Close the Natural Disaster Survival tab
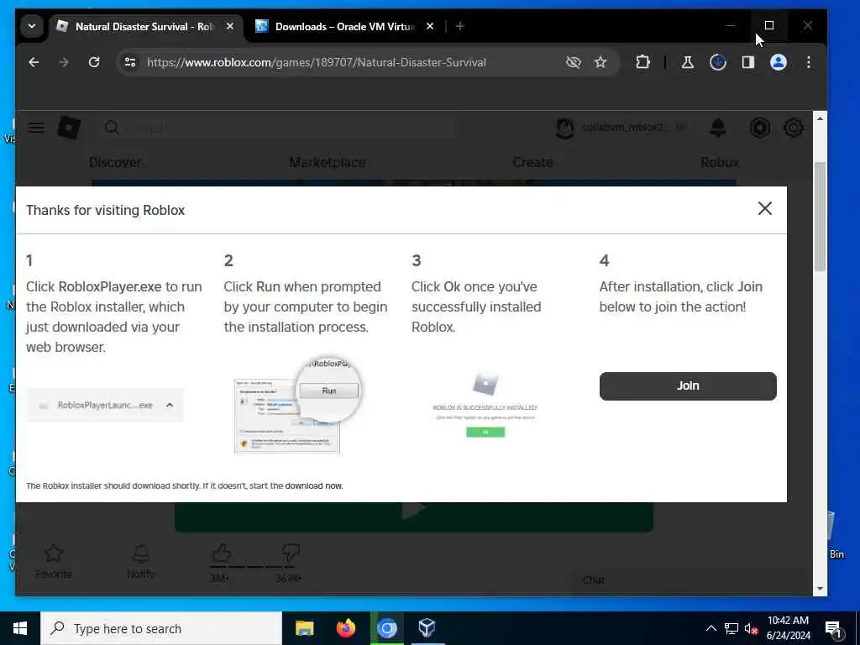 point(230,26)
